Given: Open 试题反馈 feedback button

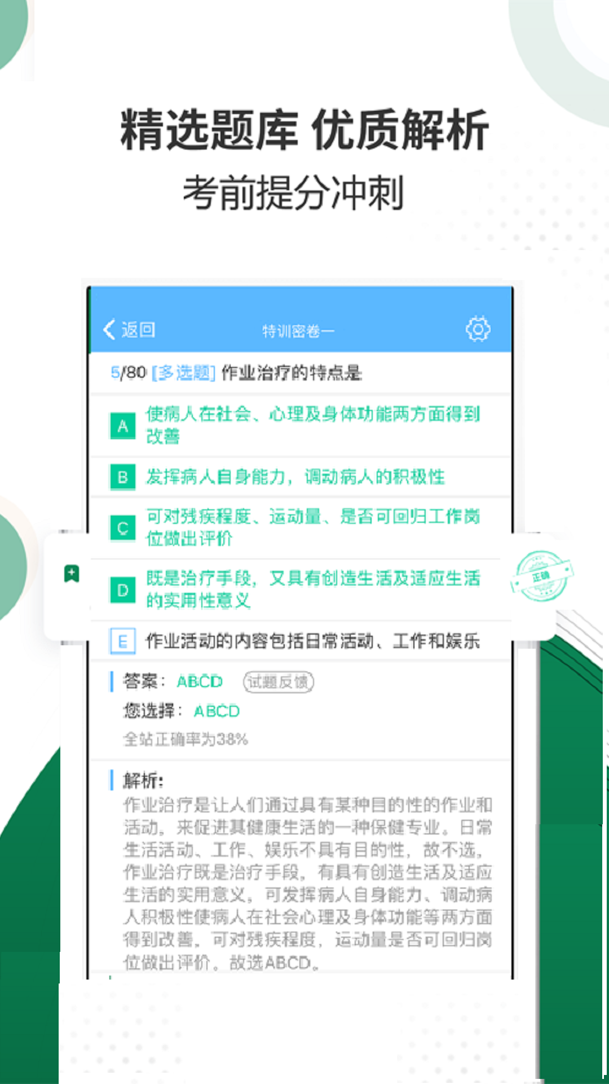Looking at the screenshot, I should (x=278, y=682).
